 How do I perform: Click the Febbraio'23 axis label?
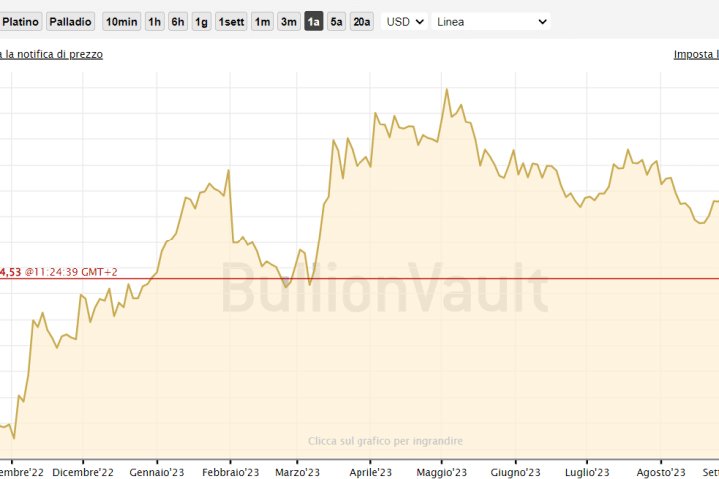tap(231, 472)
